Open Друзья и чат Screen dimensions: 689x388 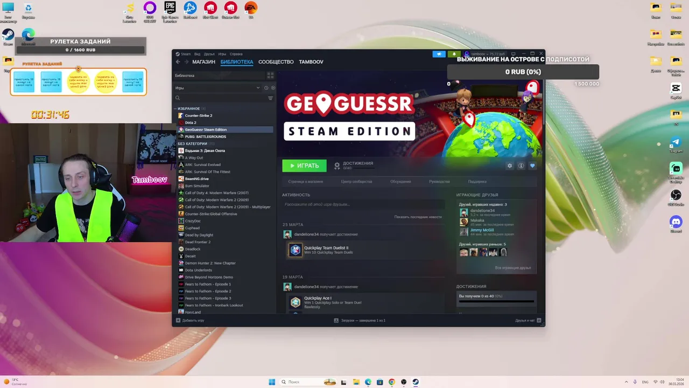click(528, 320)
